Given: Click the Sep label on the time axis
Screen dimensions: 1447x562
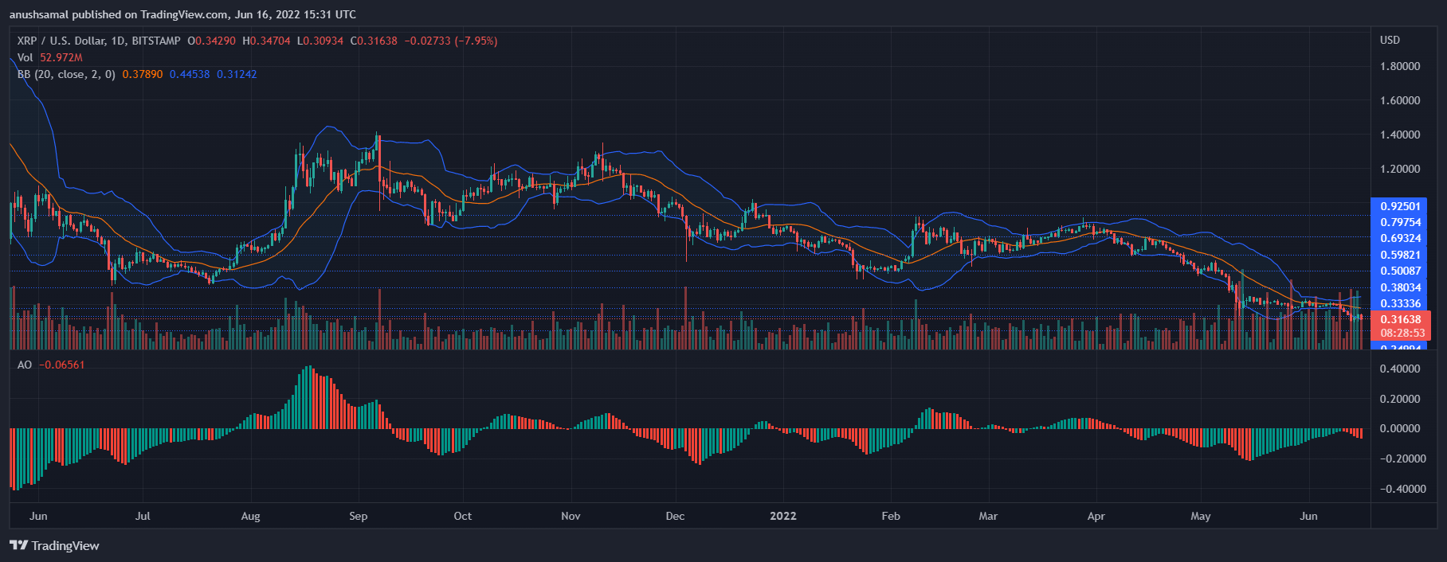Looking at the screenshot, I should tap(358, 516).
